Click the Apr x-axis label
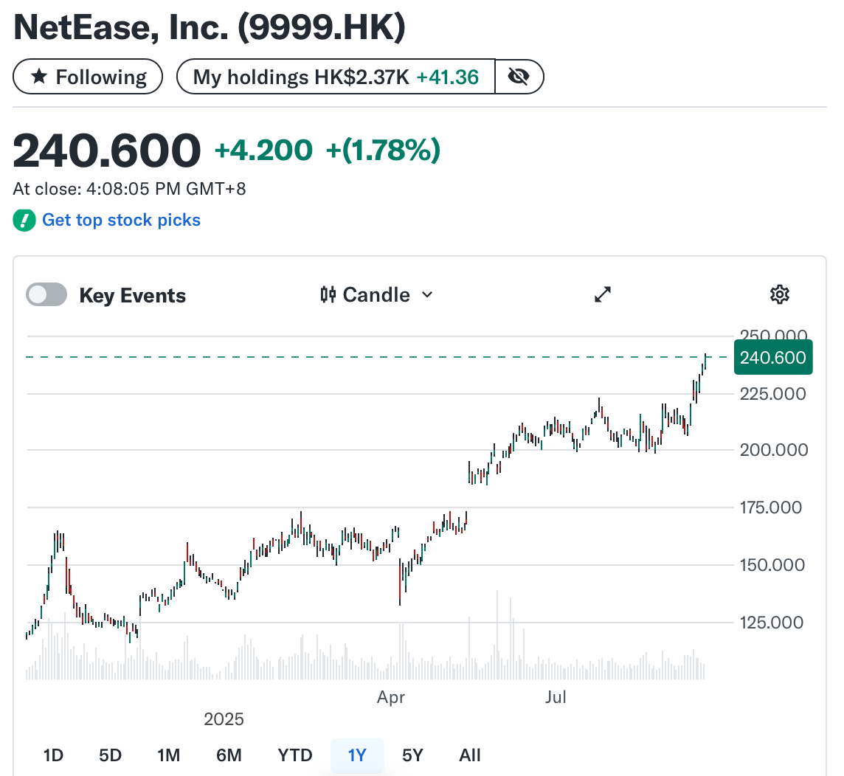844x776 pixels. coord(391,697)
